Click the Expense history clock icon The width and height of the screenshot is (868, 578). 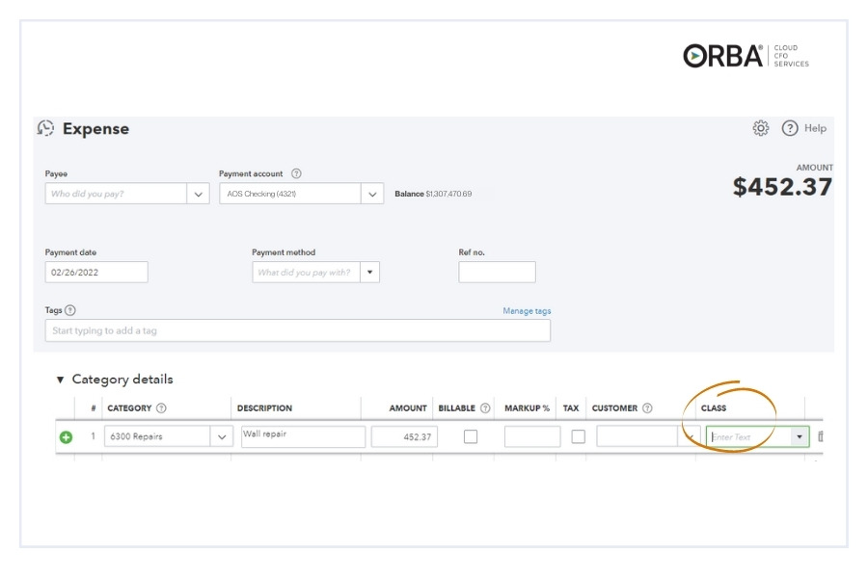(x=45, y=128)
